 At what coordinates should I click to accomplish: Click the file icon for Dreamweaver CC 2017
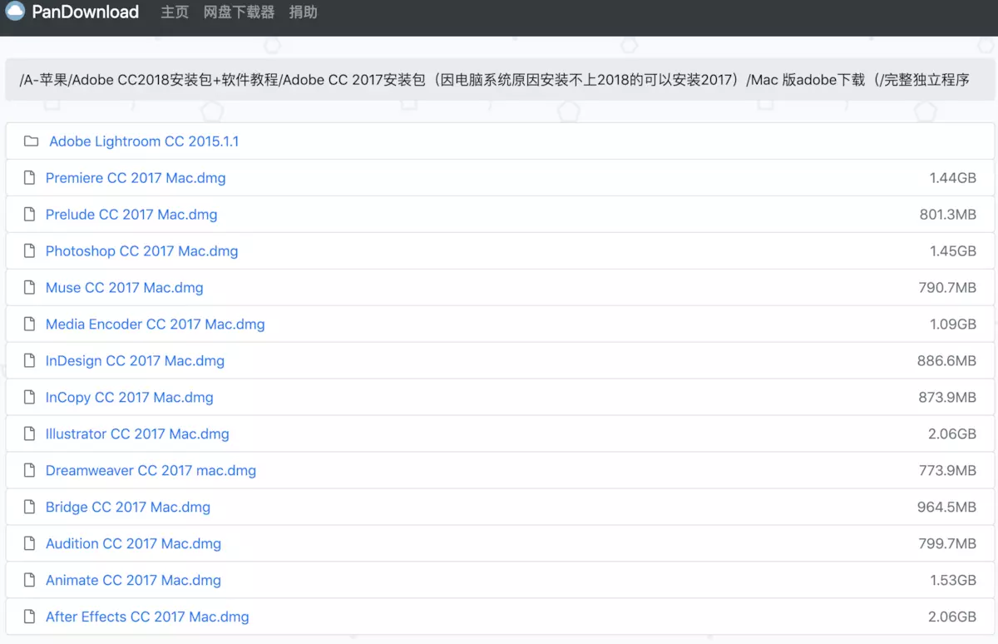click(30, 471)
